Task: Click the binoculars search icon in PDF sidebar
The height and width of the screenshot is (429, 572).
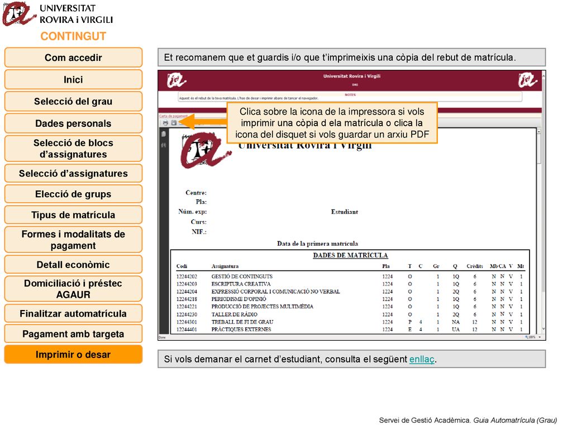Action: coord(164,145)
